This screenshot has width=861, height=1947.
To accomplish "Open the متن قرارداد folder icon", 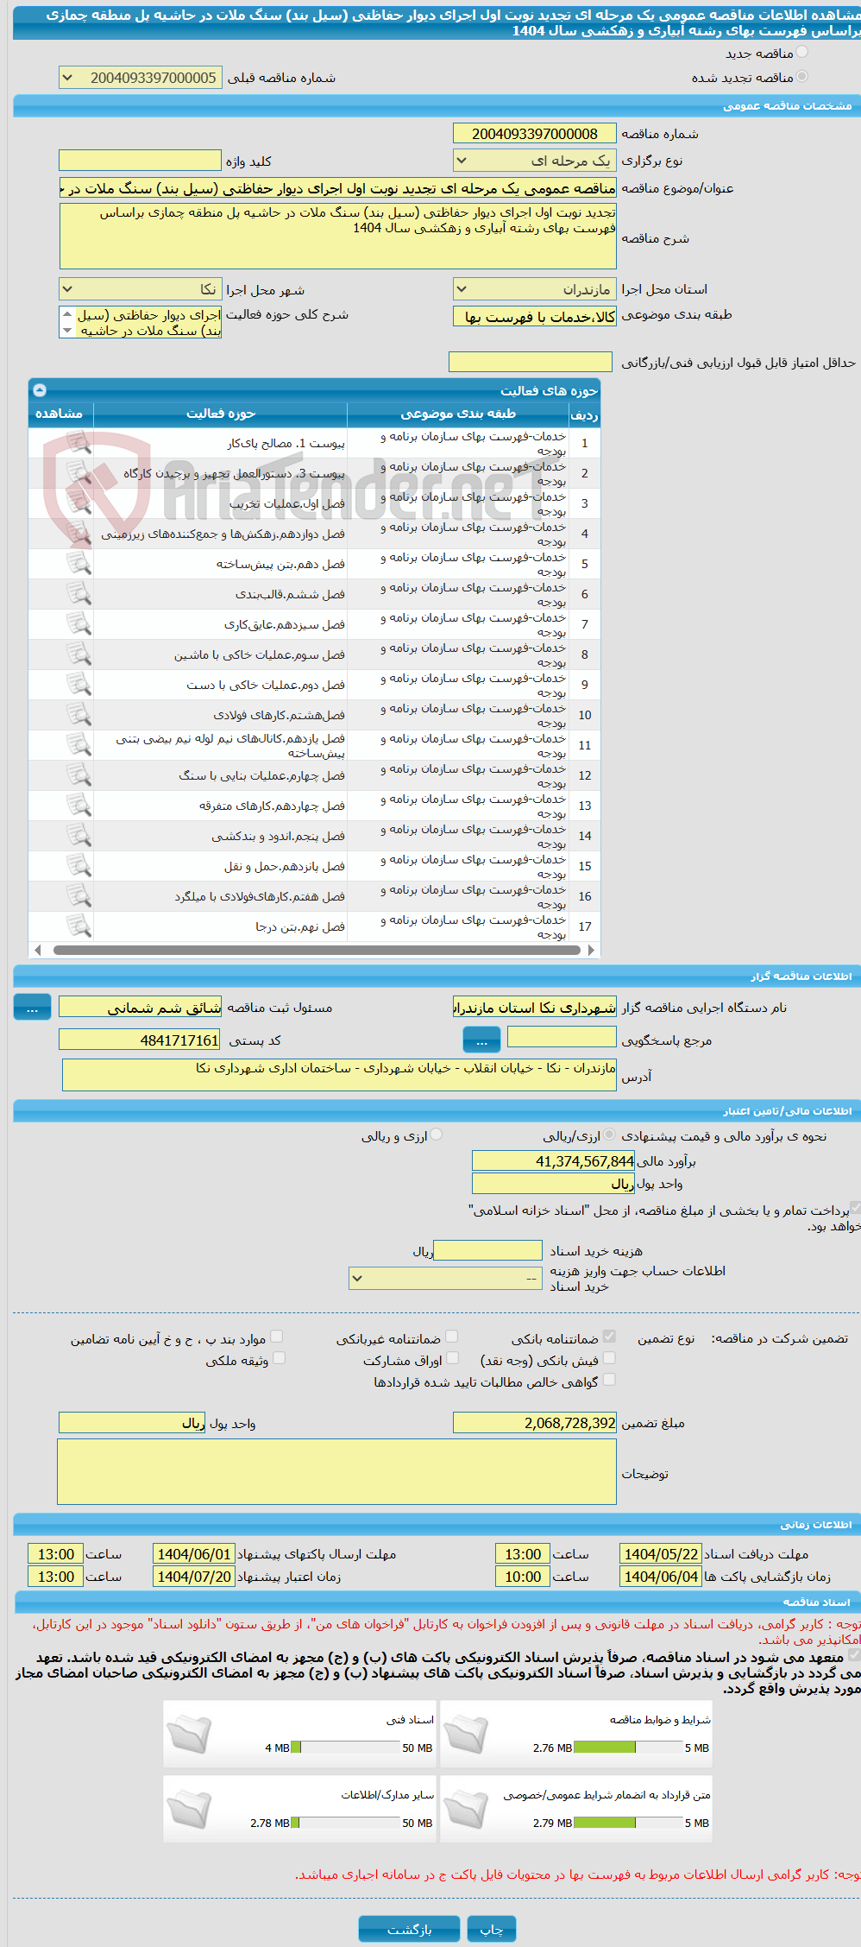I will [x=466, y=1808].
